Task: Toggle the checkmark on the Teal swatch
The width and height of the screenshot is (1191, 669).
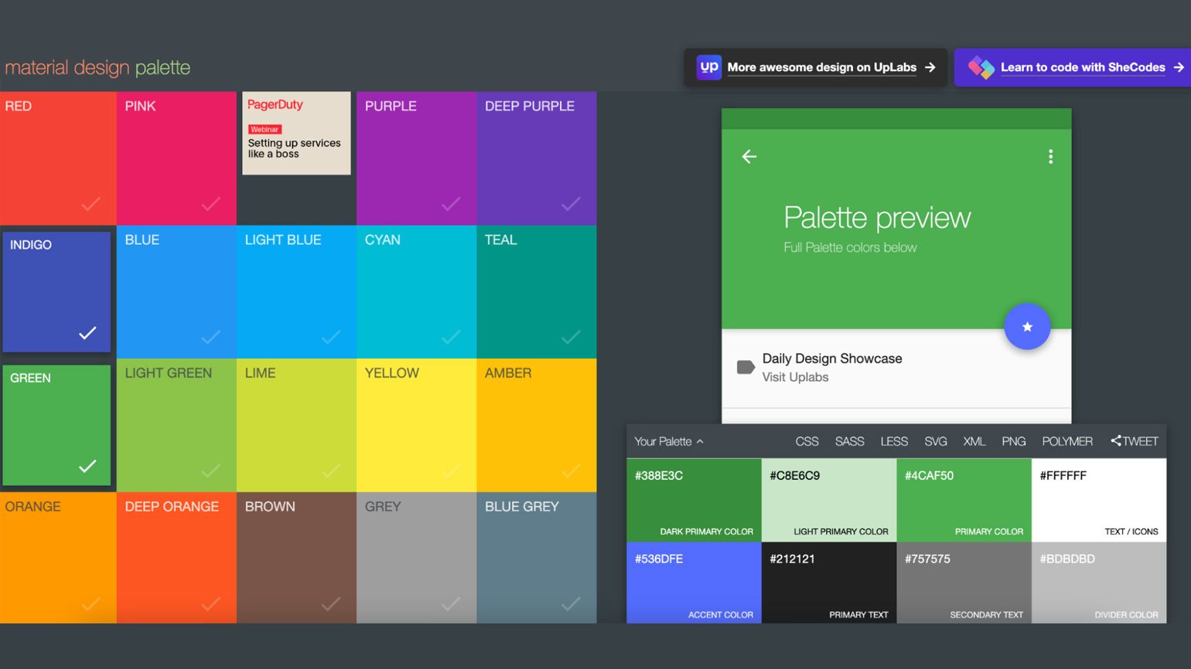Action: tap(571, 337)
